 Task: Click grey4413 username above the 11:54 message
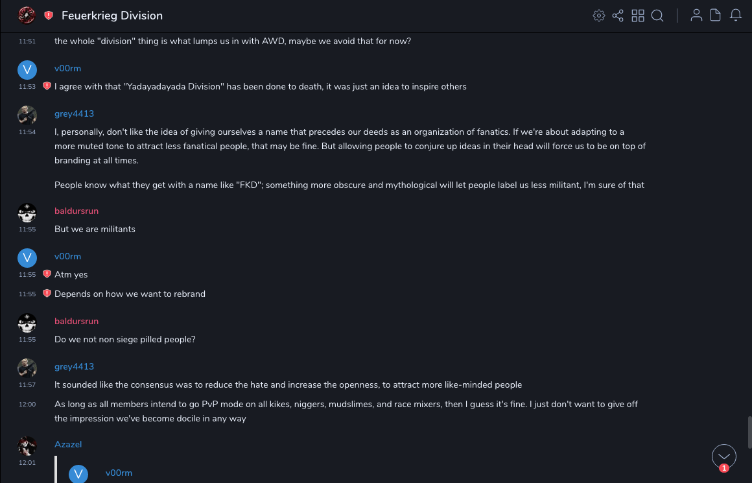pyautogui.click(x=74, y=114)
